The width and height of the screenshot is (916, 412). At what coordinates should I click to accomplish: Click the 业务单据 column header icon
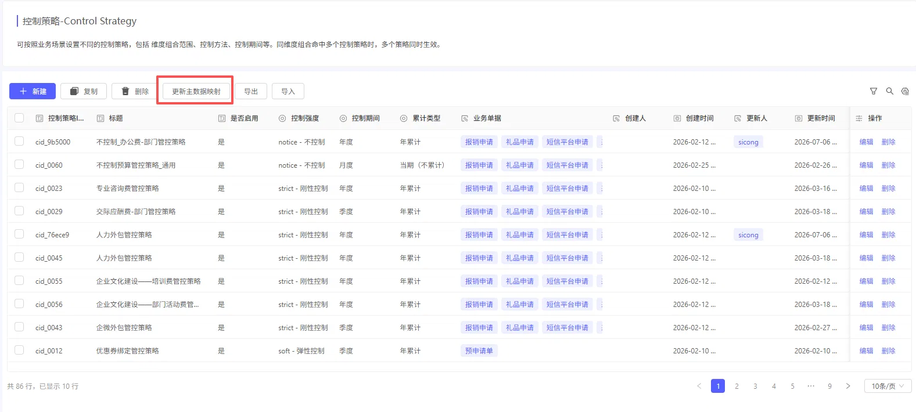coord(465,118)
